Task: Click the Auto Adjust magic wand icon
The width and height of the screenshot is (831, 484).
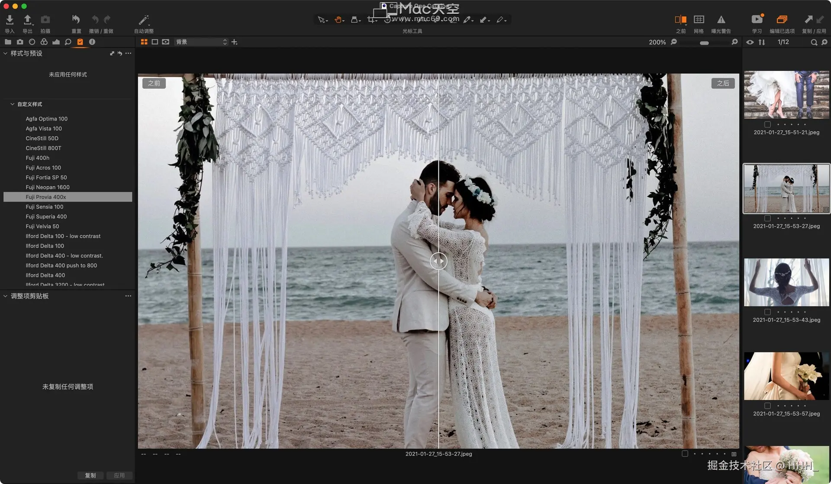Action: coord(144,20)
